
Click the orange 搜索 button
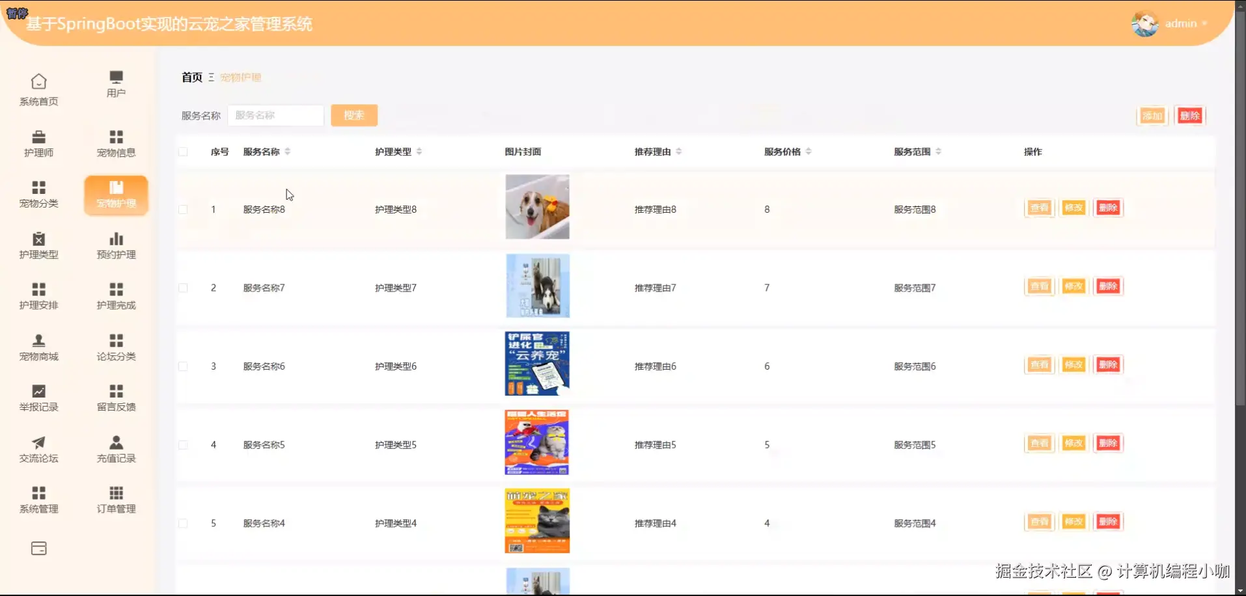(x=354, y=115)
